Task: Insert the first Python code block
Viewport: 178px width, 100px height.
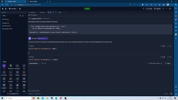Action: 169,46
